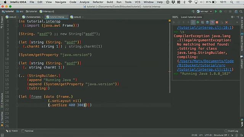Click the reload file icon in REPL toolbar
Screen dimensions: 244x137
[202, 22]
